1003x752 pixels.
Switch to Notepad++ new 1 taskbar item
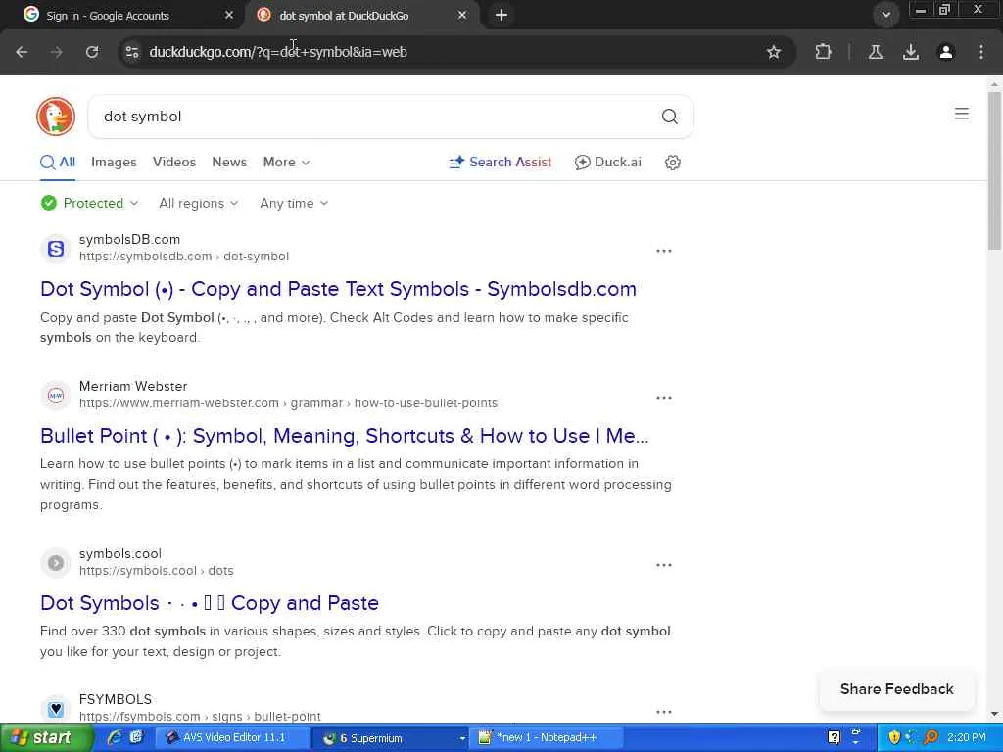pyautogui.click(x=546, y=738)
